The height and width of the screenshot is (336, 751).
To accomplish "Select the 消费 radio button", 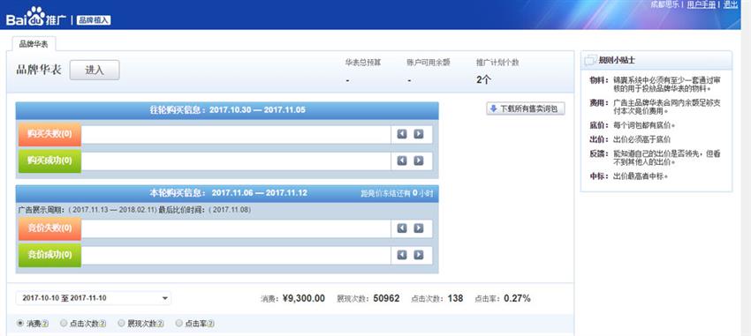I will (x=20, y=323).
